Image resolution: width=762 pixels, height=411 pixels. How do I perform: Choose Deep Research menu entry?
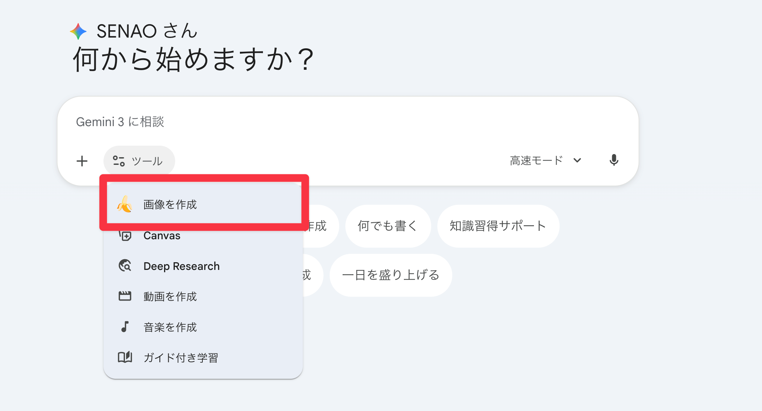[x=182, y=266]
